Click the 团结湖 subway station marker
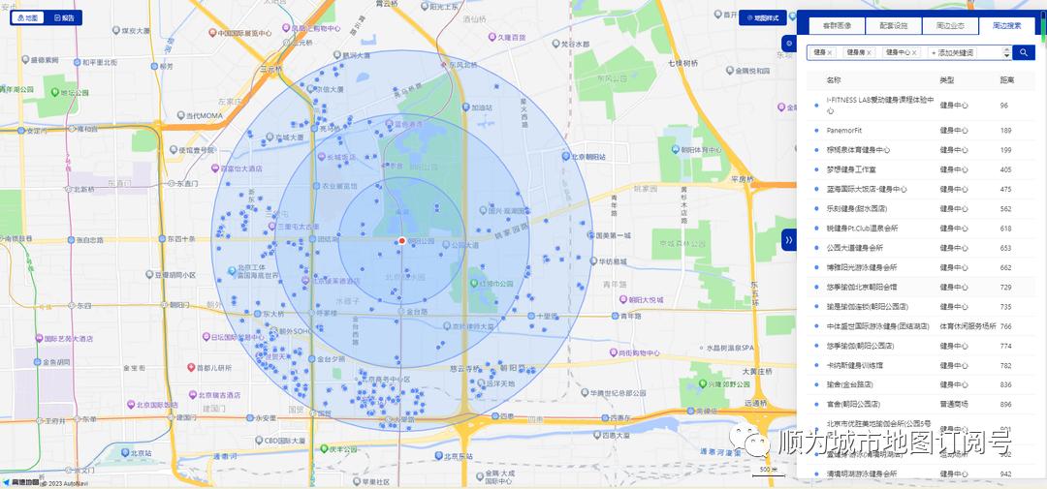The width and height of the screenshot is (1047, 489). click(x=312, y=239)
